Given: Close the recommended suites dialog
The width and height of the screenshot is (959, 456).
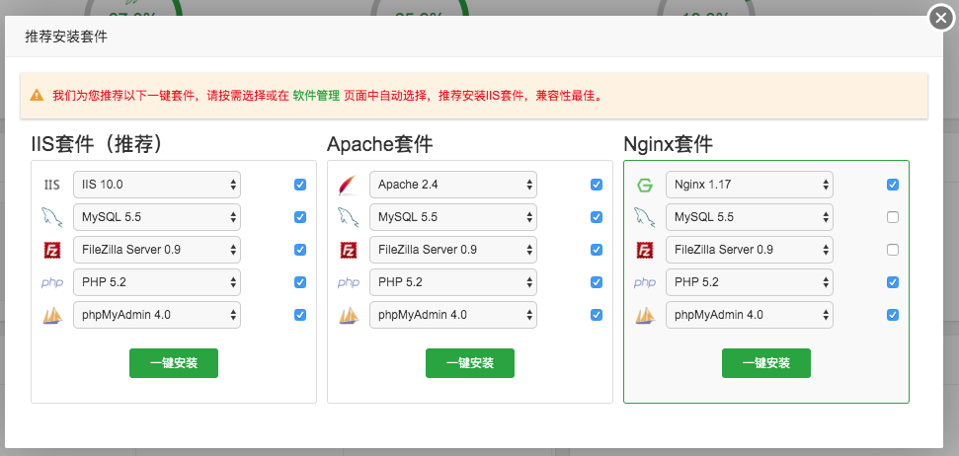Looking at the screenshot, I should coord(941,19).
